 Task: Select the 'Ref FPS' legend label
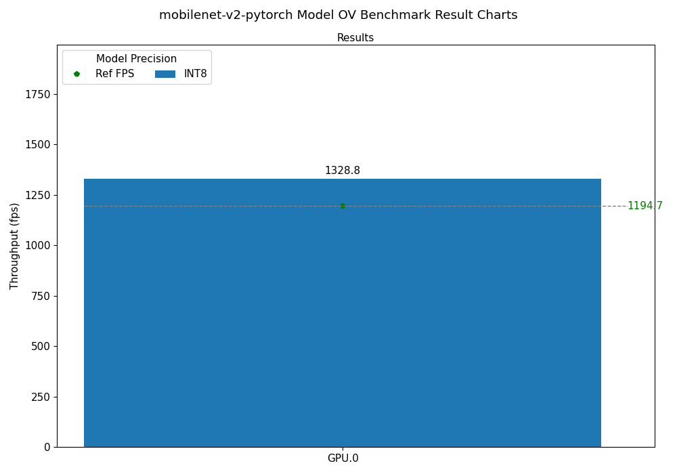(x=114, y=74)
